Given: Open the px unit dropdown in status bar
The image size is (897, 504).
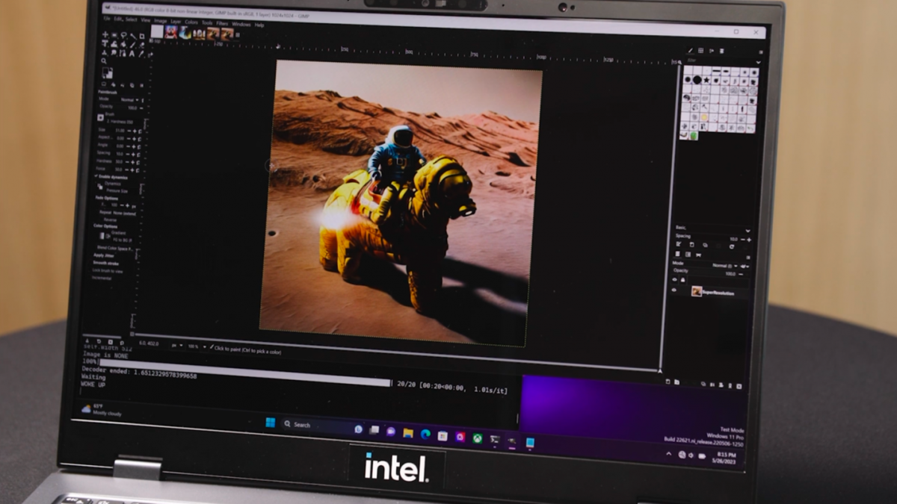Looking at the screenshot, I should pos(177,345).
